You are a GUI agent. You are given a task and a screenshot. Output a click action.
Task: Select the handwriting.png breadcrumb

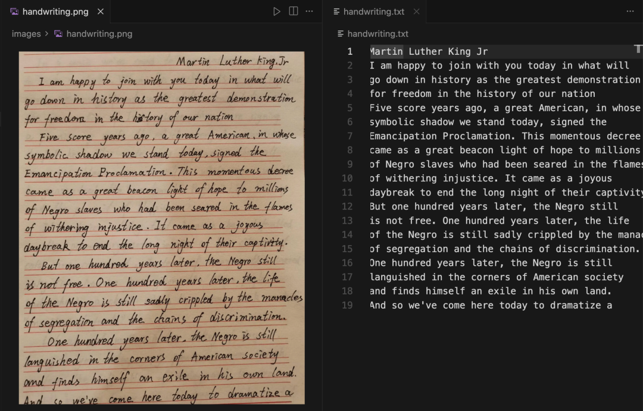tap(99, 33)
